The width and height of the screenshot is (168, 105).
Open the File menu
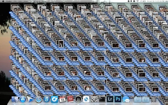tap(15, 1)
